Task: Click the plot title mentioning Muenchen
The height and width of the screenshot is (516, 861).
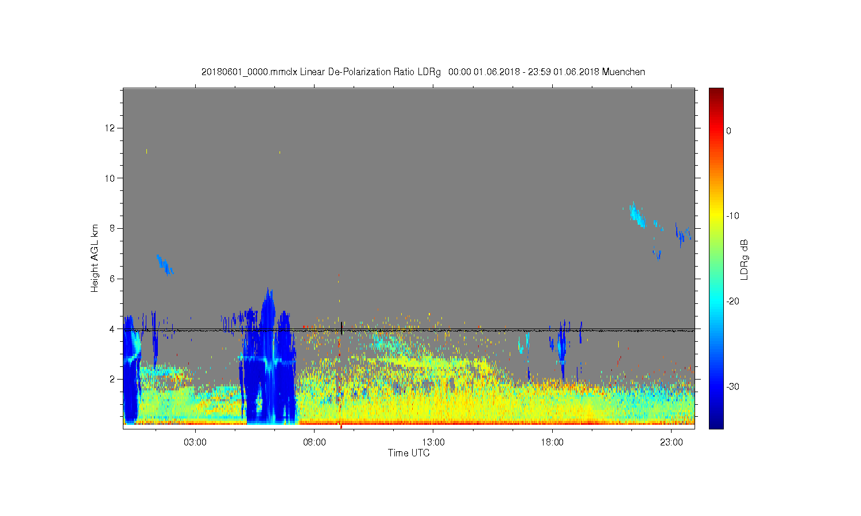Action: coord(423,72)
